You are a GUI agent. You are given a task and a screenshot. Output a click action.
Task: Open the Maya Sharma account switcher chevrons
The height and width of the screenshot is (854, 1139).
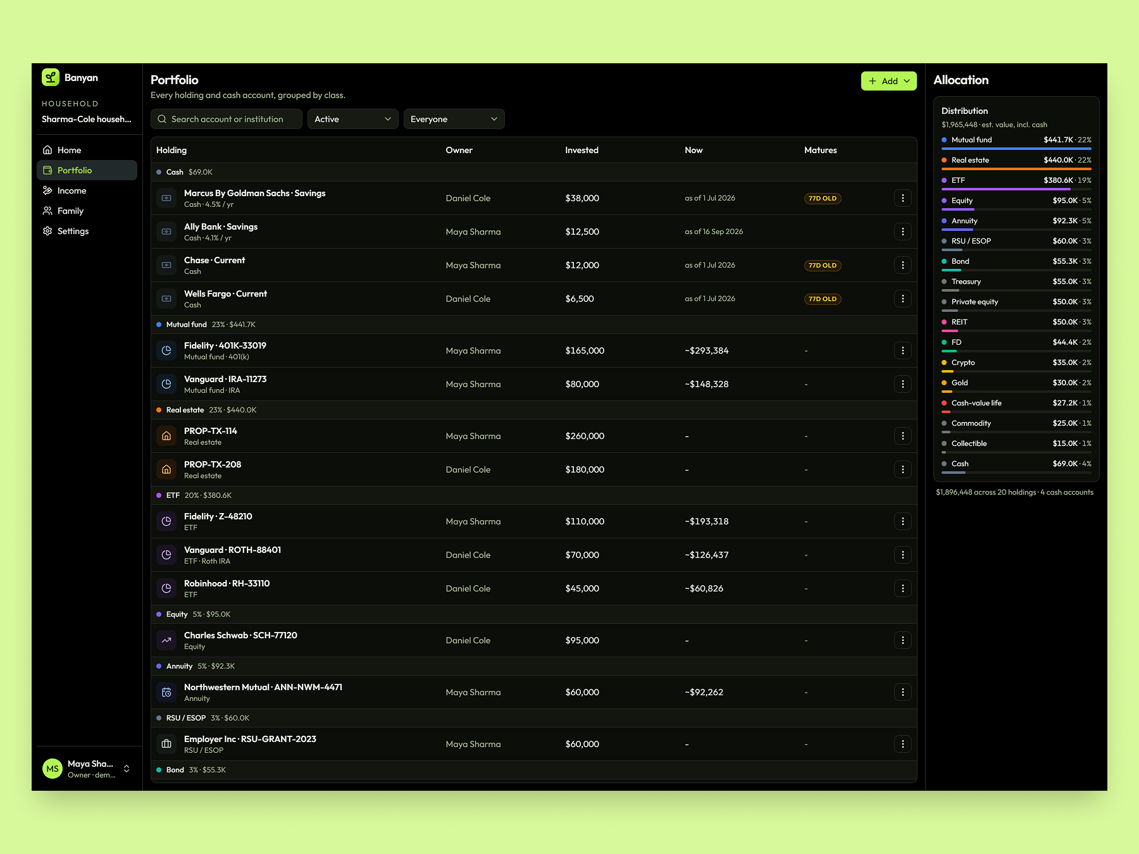[127, 769]
